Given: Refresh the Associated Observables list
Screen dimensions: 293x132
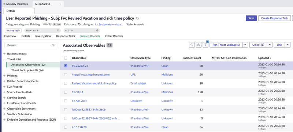Looking at the screenshot, I should 192,45.
